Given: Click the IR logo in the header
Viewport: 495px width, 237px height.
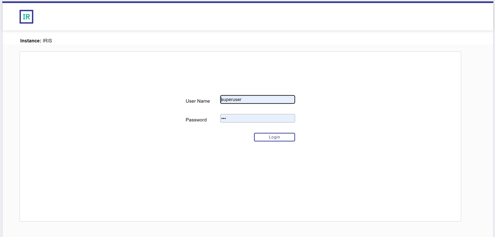Looking at the screenshot, I should pyautogui.click(x=26, y=17).
